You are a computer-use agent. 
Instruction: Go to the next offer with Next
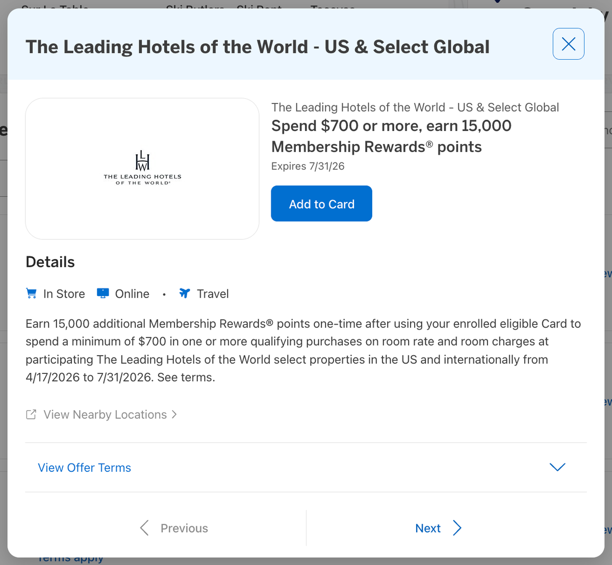428,528
